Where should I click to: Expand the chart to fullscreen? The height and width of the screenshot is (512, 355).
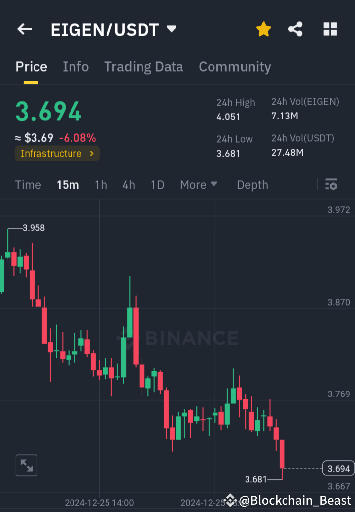click(26, 465)
